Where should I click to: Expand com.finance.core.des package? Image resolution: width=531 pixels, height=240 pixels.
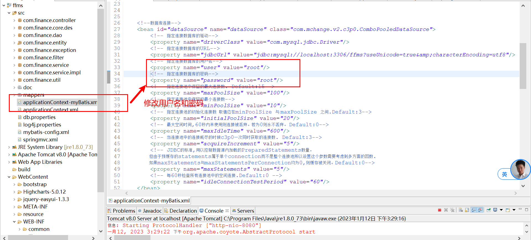tap(14, 28)
